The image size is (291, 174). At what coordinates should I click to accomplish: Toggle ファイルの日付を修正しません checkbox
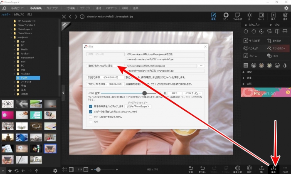(91, 117)
